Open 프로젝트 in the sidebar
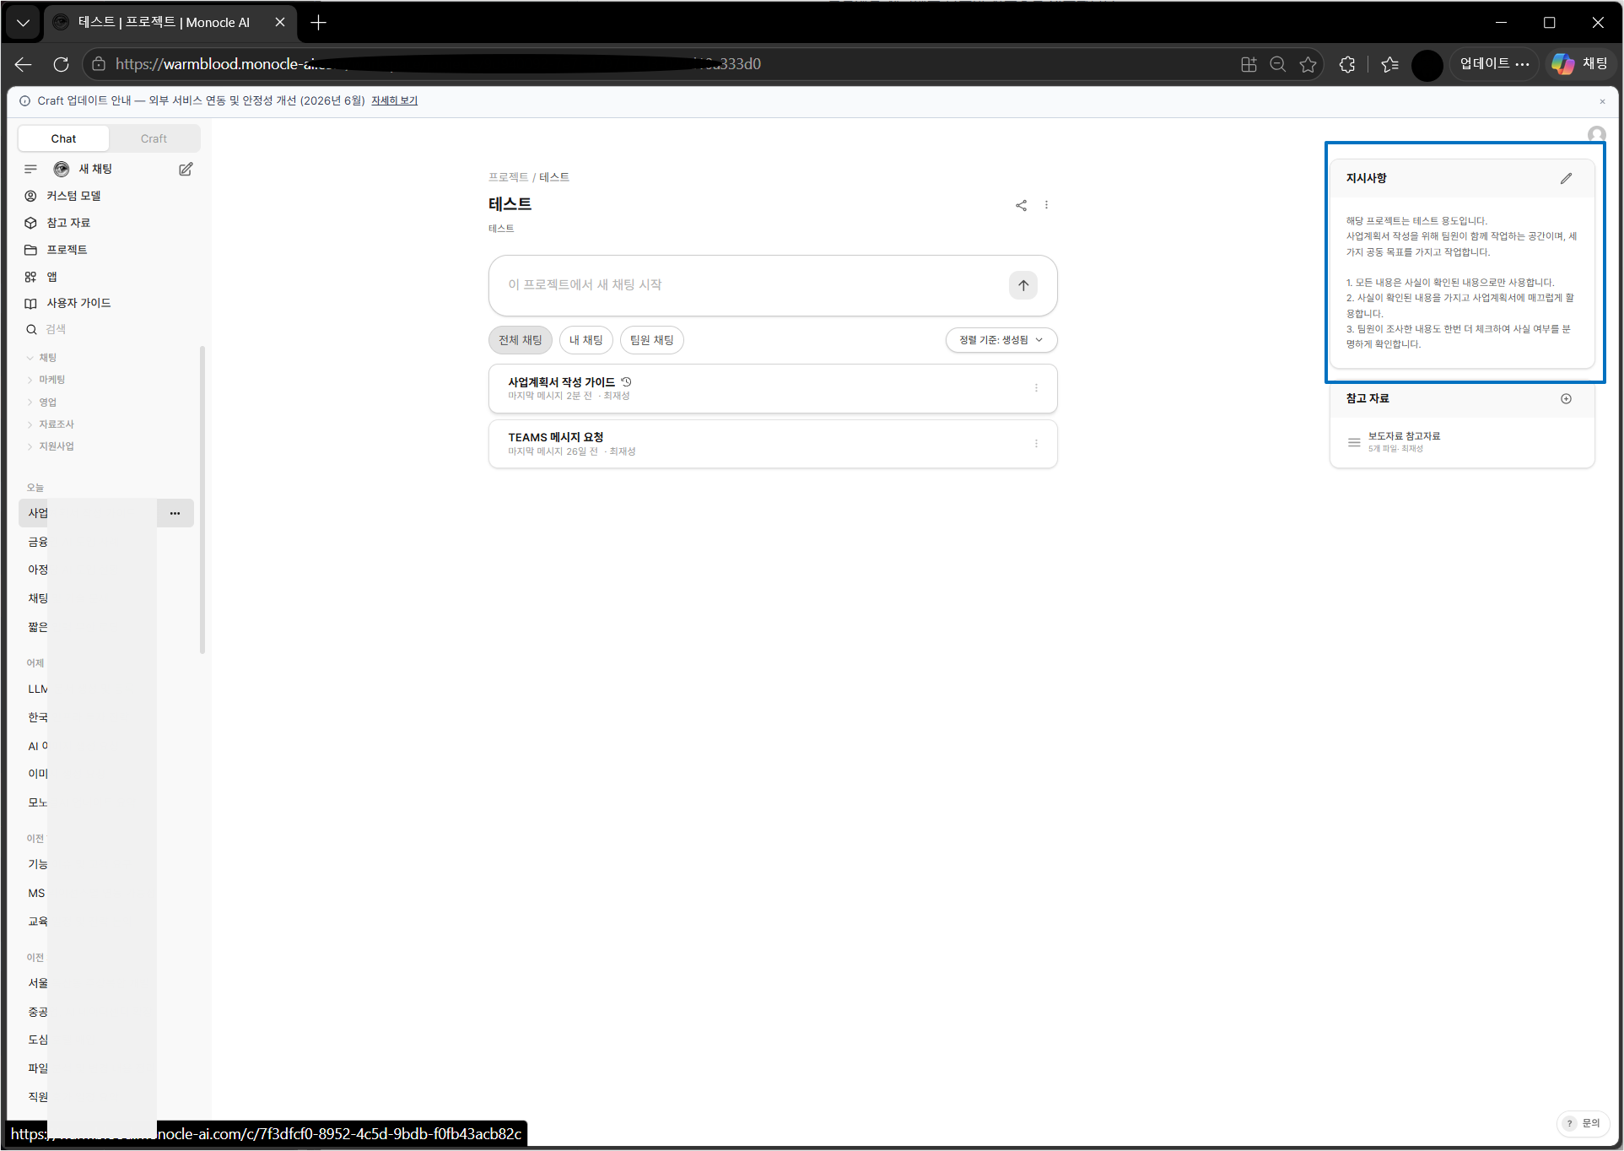 coord(66,250)
